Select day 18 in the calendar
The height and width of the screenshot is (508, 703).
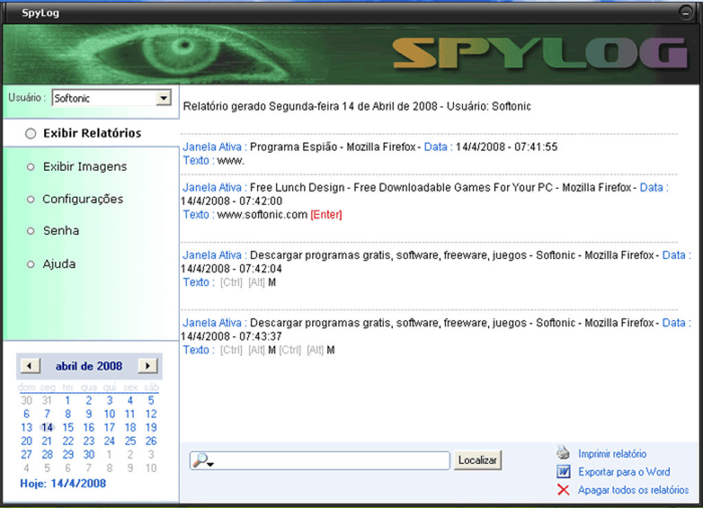click(130, 427)
